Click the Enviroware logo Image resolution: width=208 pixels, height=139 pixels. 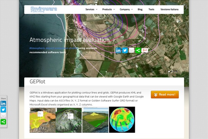click(44, 9)
